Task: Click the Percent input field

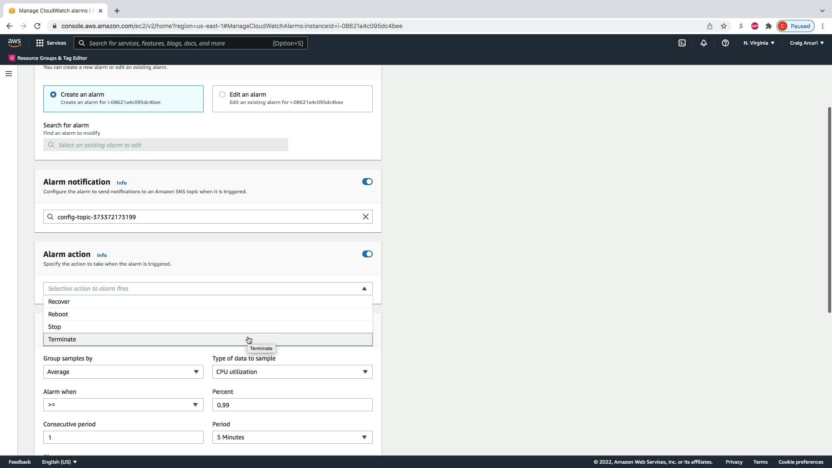Action: click(292, 405)
